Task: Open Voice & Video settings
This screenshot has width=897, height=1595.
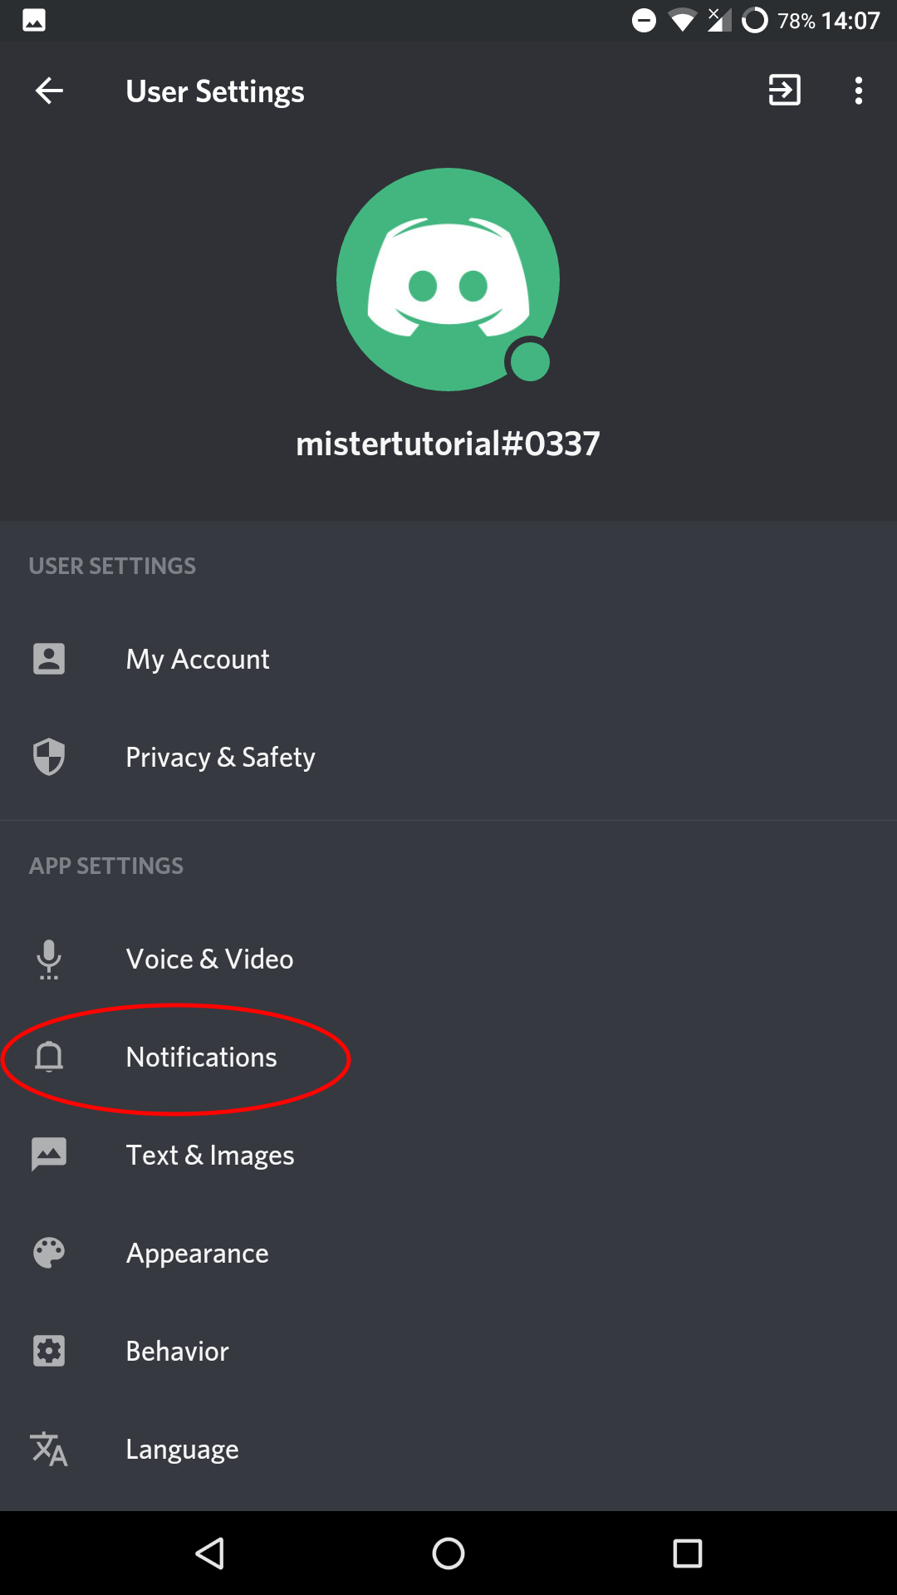Action: click(x=448, y=959)
